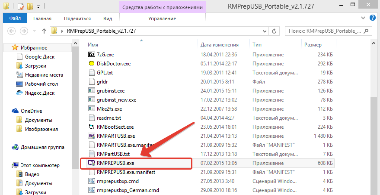Click the rmprepusbxp.cmd script icon
380x195 pixels.
(x=91, y=181)
